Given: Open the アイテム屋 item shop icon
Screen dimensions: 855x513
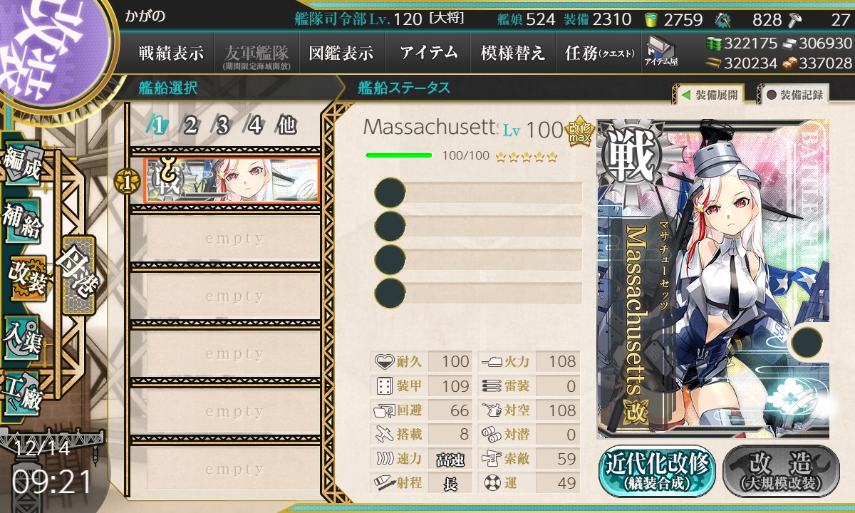Looking at the screenshot, I should click(x=661, y=51).
